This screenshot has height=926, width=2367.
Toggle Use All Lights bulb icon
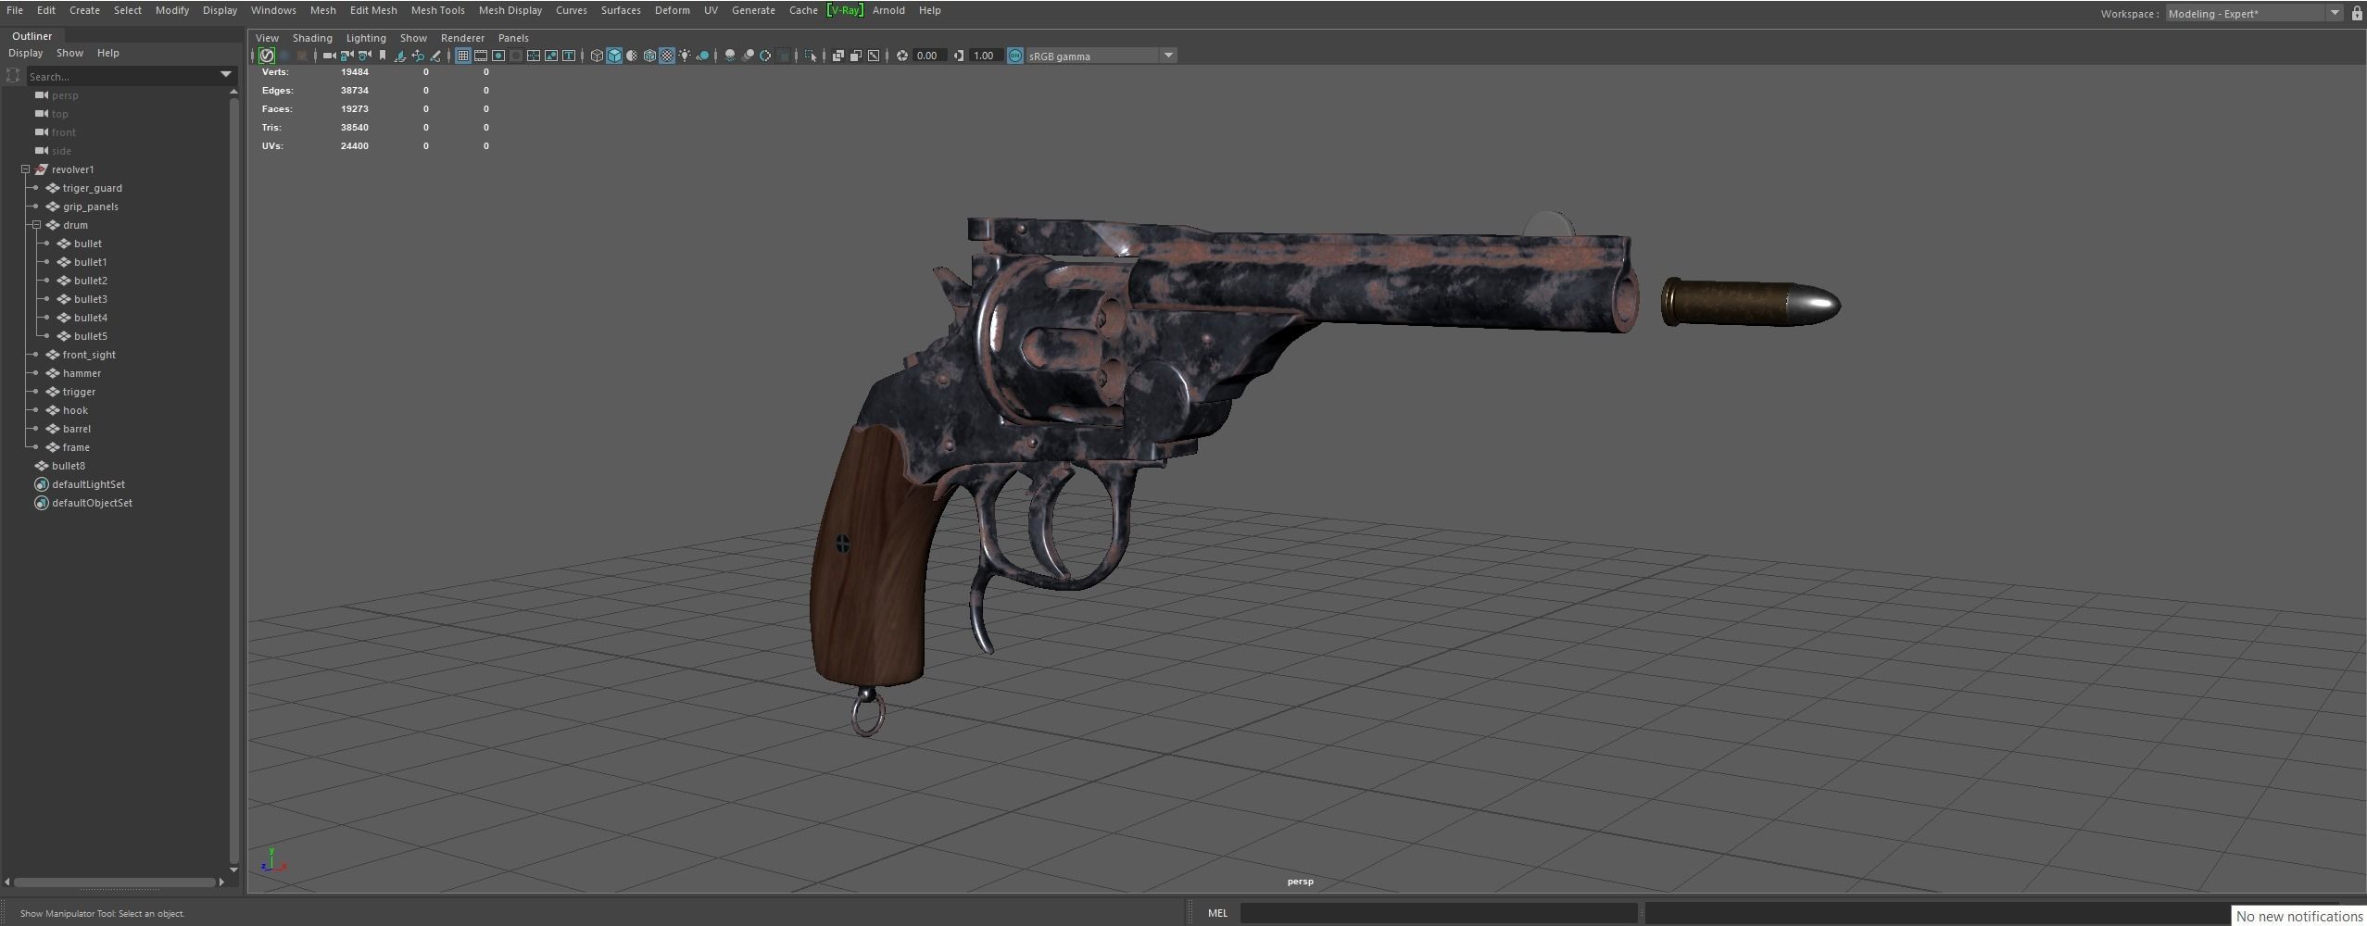[685, 56]
